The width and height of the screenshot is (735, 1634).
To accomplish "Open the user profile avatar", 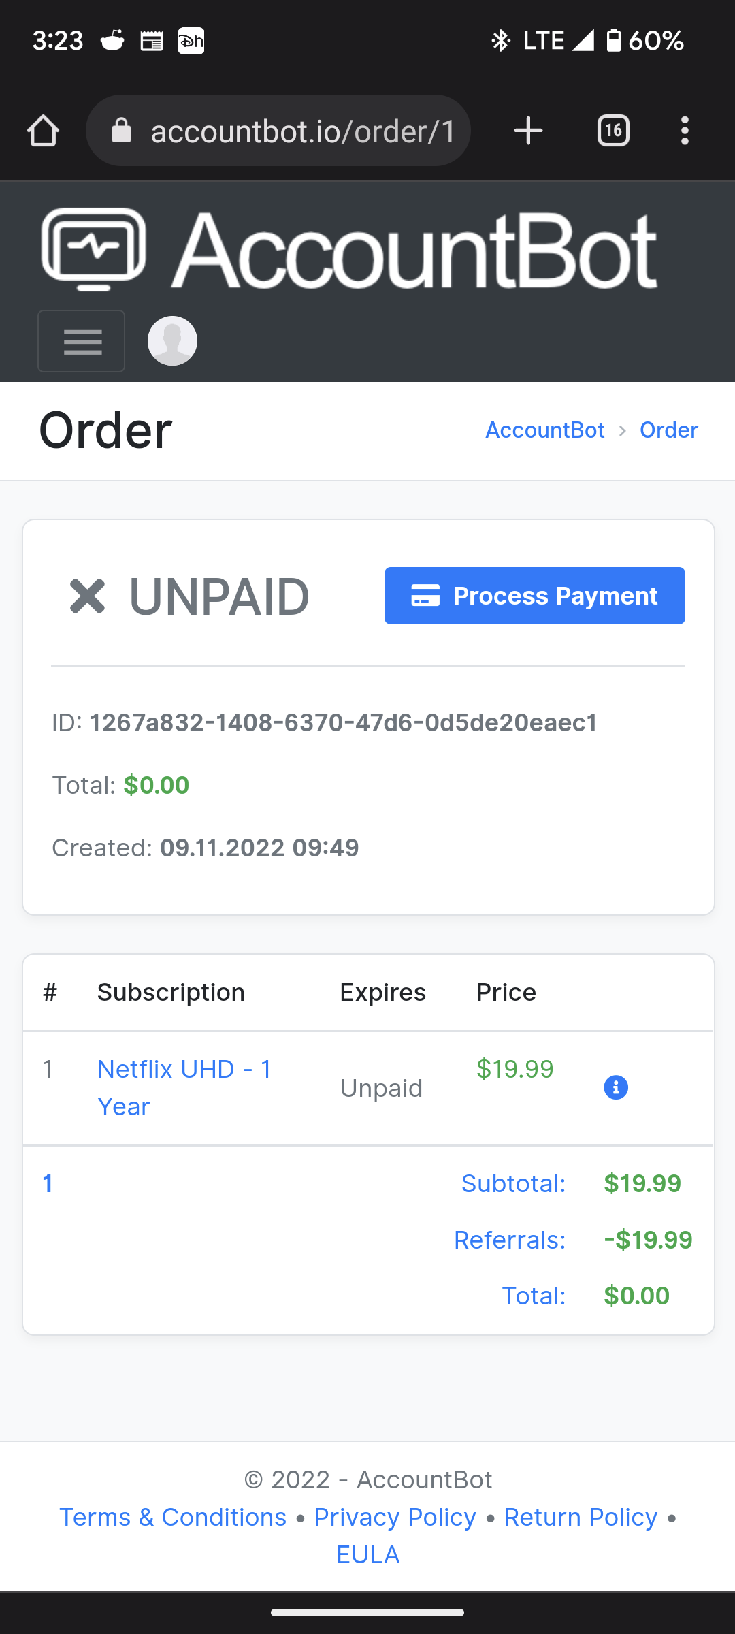I will click(173, 341).
